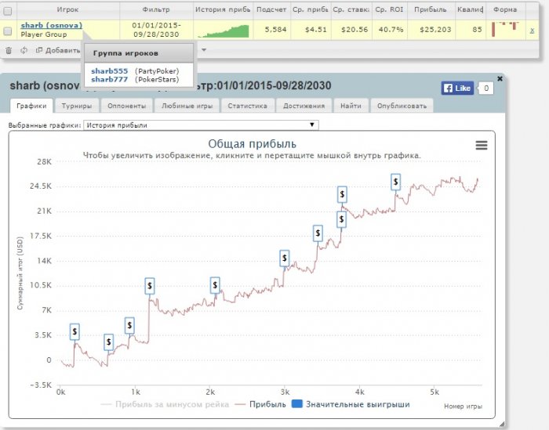Click the 5,584 count value
The image size is (549, 430).
point(275,30)
